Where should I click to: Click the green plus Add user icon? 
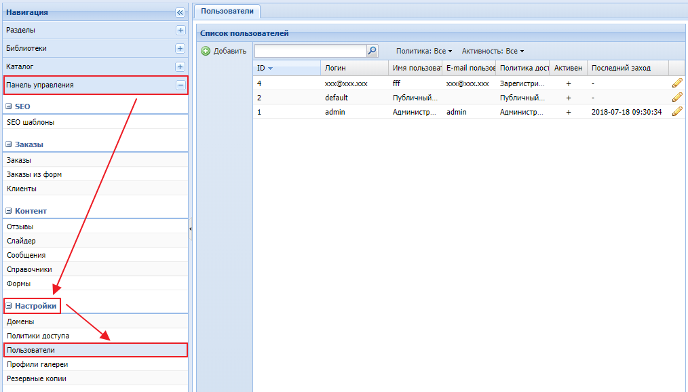pyautogui.click(x=206, y=52)
